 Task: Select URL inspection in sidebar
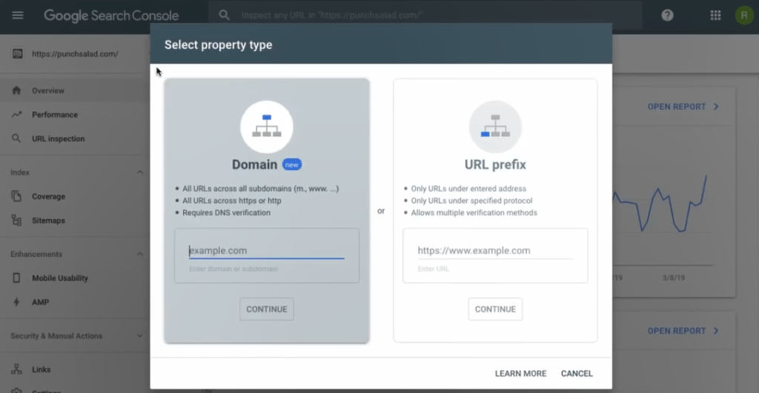[58, 138]
